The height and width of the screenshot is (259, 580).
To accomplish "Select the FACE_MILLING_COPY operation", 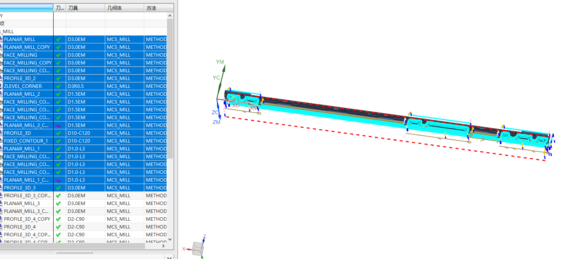I will click(28, 63).
